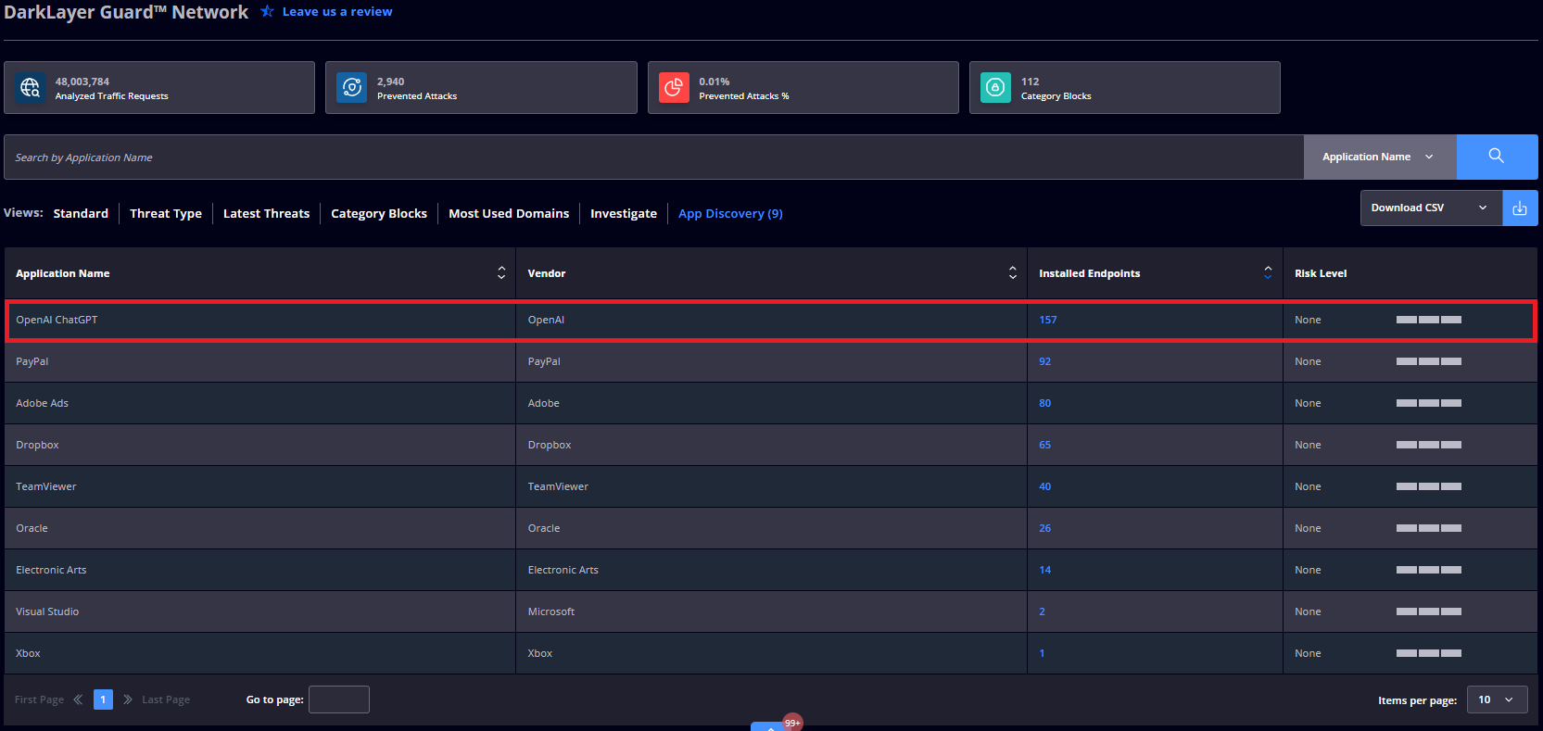
Task: Select the Electronic Arts application name cell
Action: 260,570
